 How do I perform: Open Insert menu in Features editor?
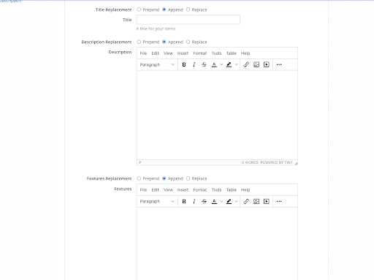[183, 190]
